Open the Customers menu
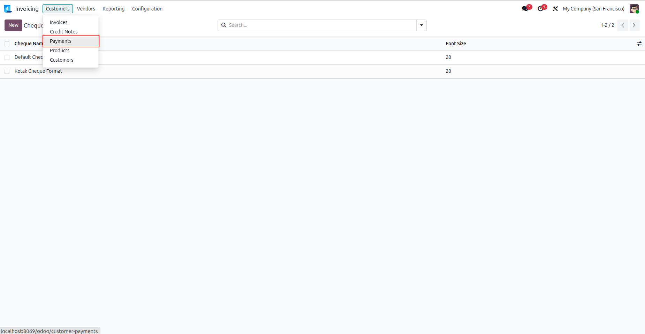 (x=58, y=9)
